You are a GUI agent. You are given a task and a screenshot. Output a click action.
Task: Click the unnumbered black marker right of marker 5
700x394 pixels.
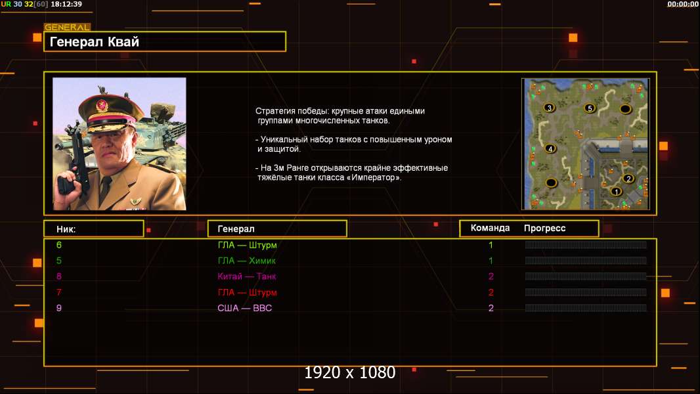pyautogui.click(x=625, y=108)
